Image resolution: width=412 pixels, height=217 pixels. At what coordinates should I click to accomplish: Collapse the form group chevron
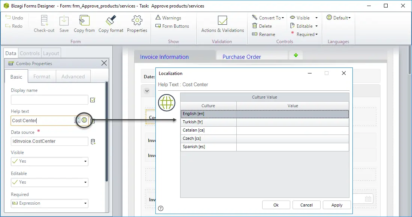click(x=147, y=91)
